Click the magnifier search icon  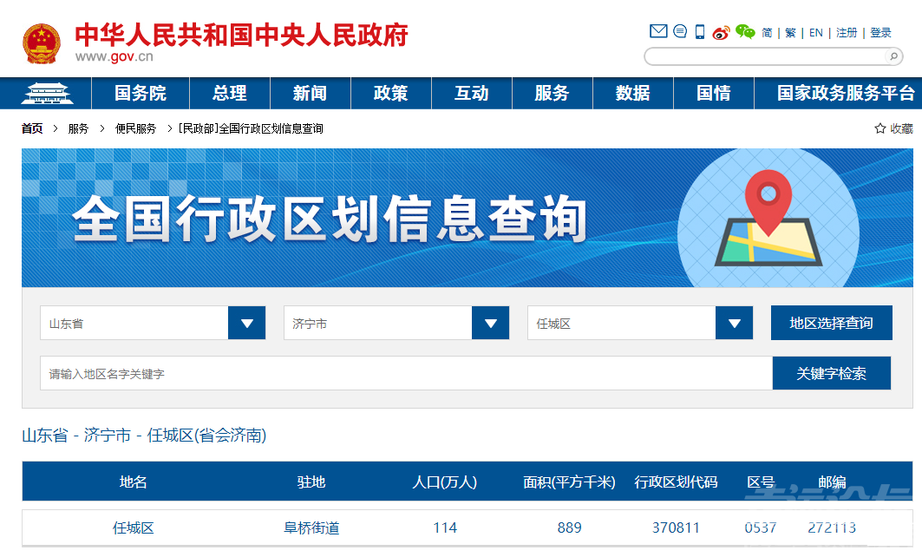click(x=893, y=56)
